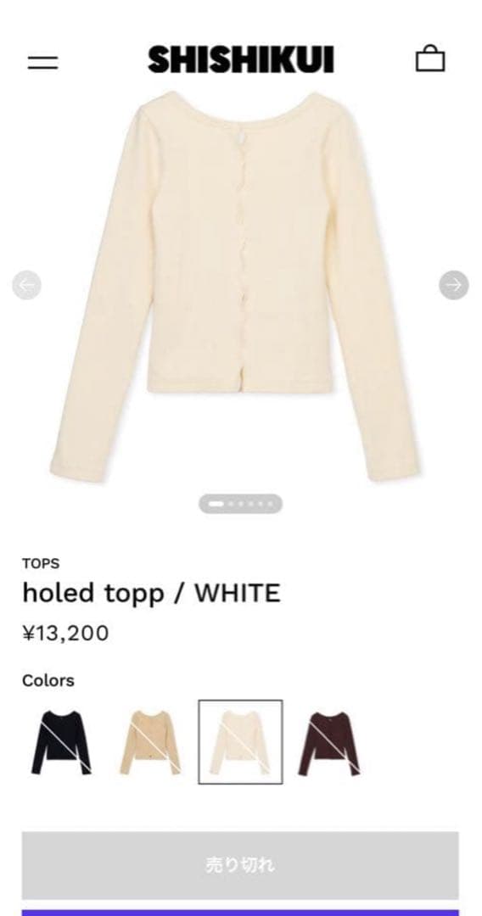The width and height of the screenshot is (482, 916).
Task: Select the black color variant
Action: (61, 742)
